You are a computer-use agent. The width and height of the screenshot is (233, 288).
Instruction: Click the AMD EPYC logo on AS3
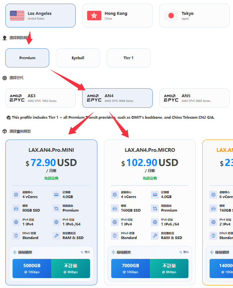(x=17, y=98)
